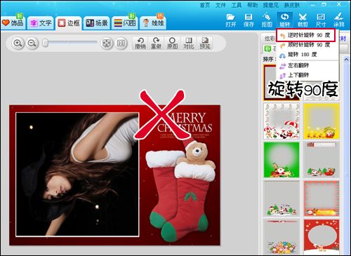Click the edited Christmas photo on canvas

(x=114, y=175)
